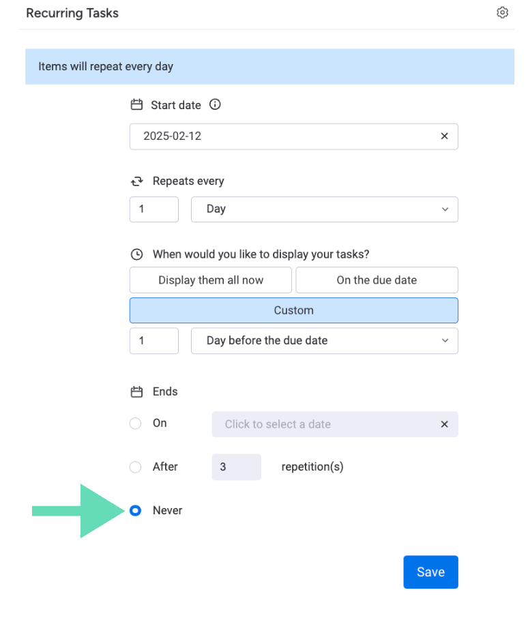This screenshot has width=528, height=618.
Task: Switch to the Display them all now option
Action: click(210, 280)
